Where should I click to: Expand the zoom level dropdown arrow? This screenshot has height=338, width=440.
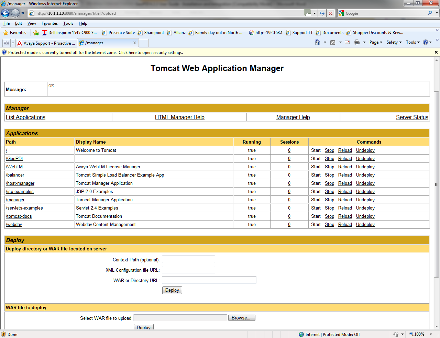[431, 334]
